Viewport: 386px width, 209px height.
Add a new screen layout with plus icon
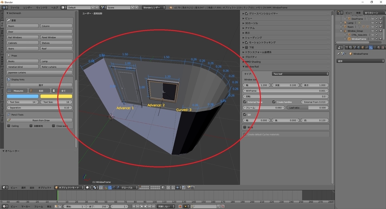(x=93, y=8)
